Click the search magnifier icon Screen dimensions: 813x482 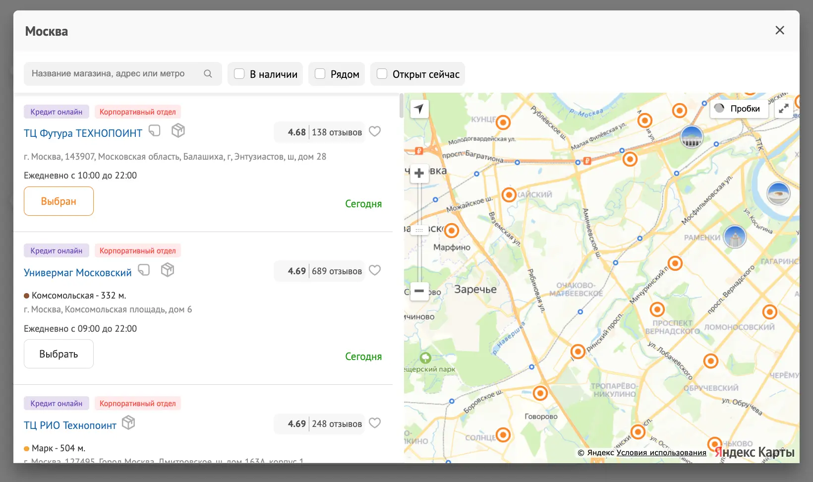[208, 74]
